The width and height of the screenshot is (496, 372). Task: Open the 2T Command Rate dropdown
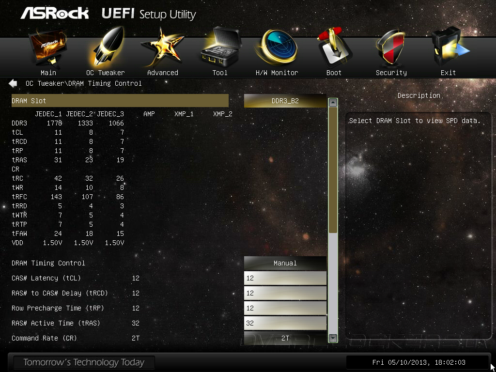click(x=285, y=338)
